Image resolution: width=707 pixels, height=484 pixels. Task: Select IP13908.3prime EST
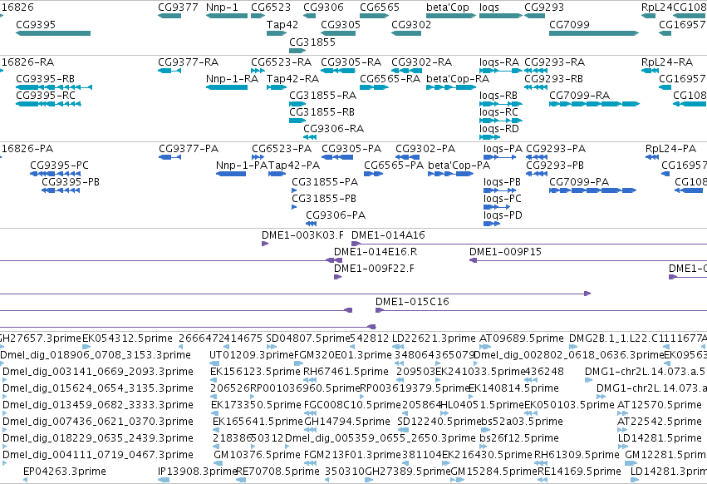pos(163,480)
